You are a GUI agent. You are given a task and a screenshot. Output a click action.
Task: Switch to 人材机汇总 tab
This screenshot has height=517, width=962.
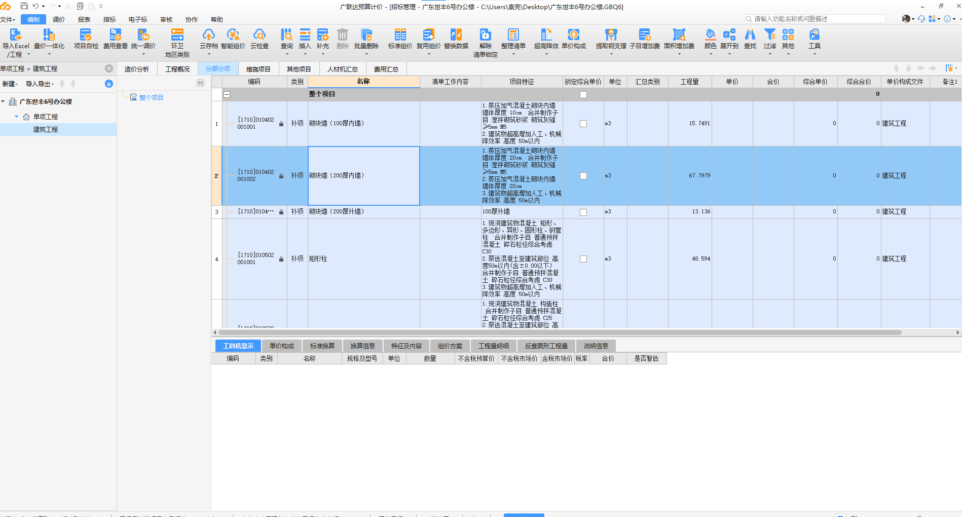(343, 69)
